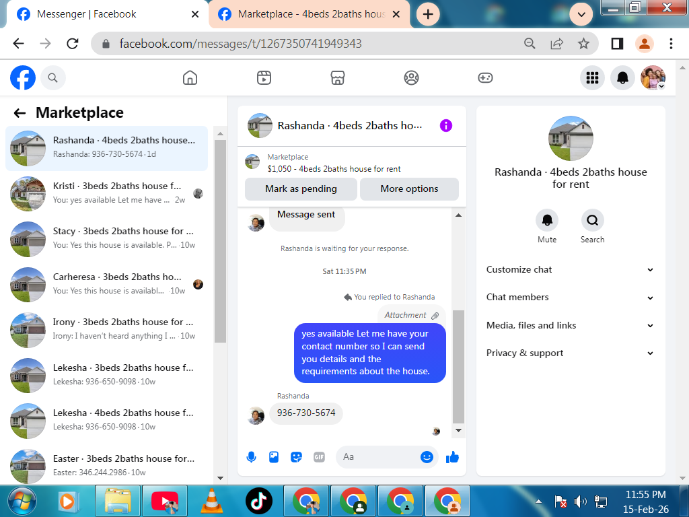
Task: Mute the Rashanda conversation
Action: pyautogui.click(x=547, y=220)
